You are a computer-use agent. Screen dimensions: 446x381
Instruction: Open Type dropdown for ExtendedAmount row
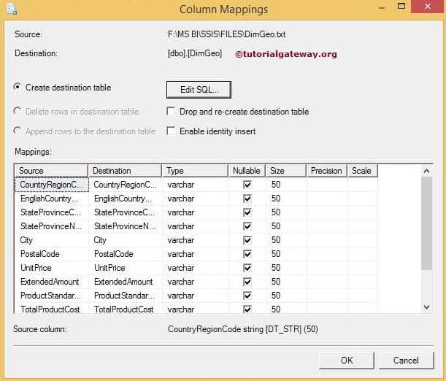[194, 282]
